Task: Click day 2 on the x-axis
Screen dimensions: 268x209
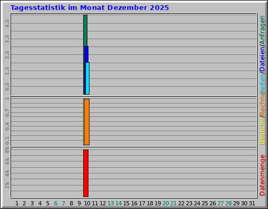Action: [24, 203]
